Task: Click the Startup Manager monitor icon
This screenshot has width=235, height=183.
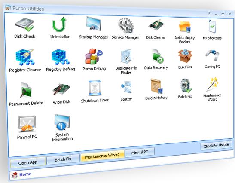Action: pos(94,24)
